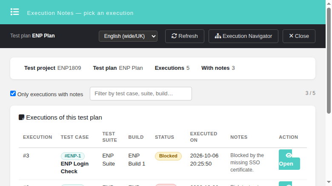Open the list menu icon in header
332x186 pixels.
pyautogui.click(x=15, y=12)
